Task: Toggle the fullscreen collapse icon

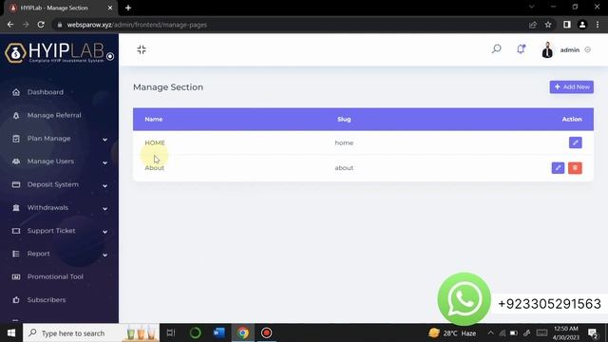Action: (142, 49)
